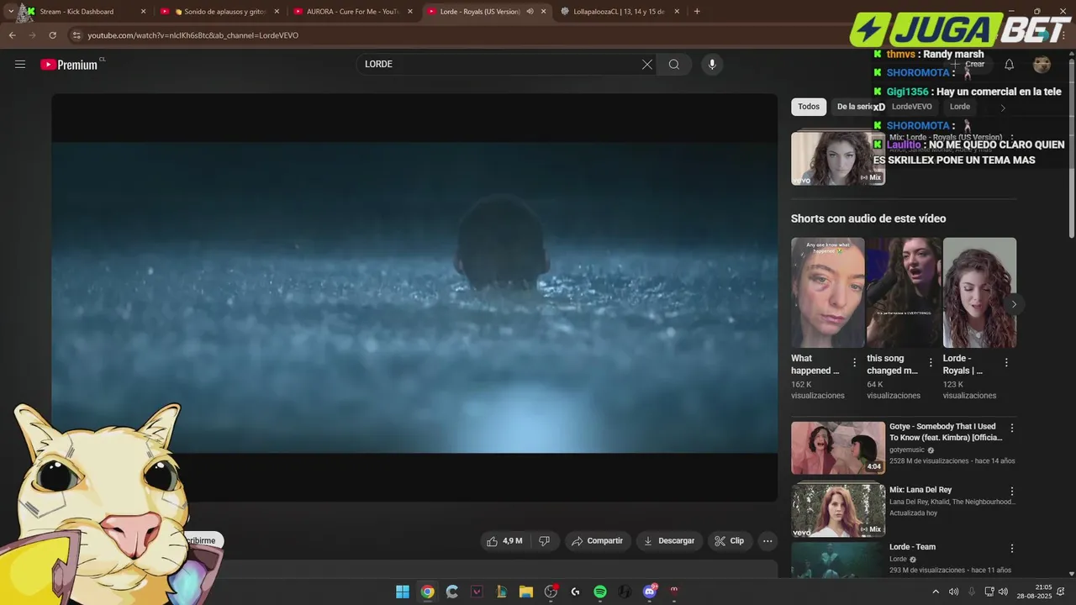This screenshot has width=1076, height=605.
Task: Dislike the Lorde Royals video
Action: point(544,541)
